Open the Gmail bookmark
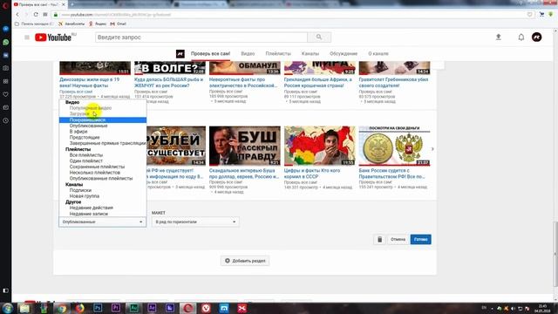 (119, 24)
